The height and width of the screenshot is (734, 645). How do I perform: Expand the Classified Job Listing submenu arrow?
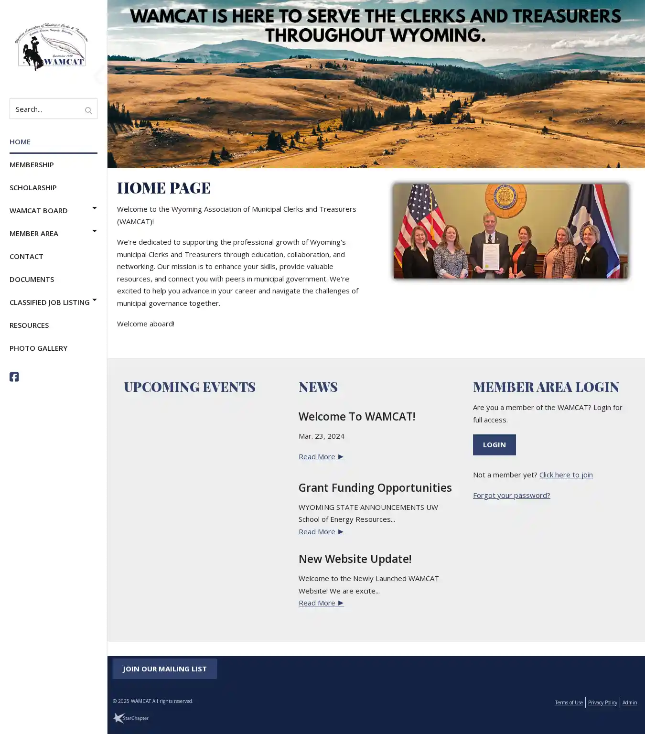tap(95, 300)
